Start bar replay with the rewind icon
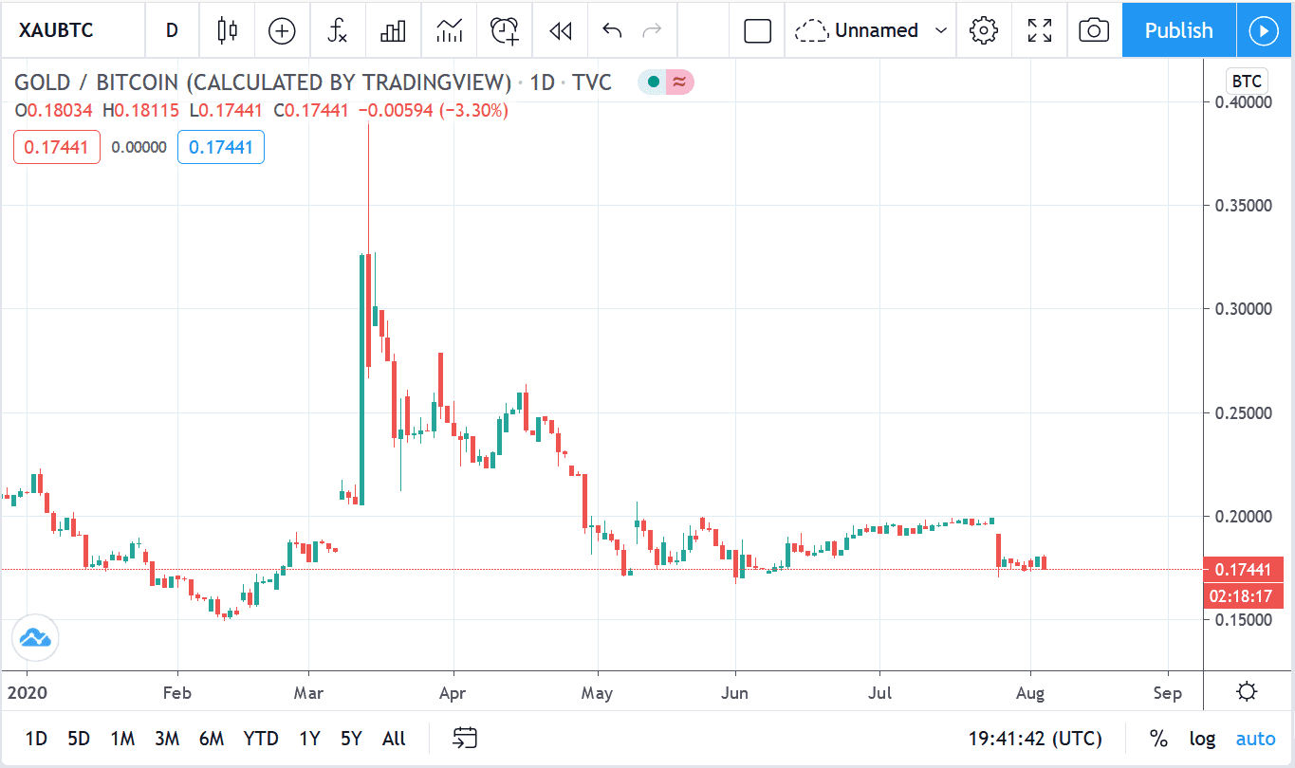1295x768 pixels. click(x=560, y=30)
